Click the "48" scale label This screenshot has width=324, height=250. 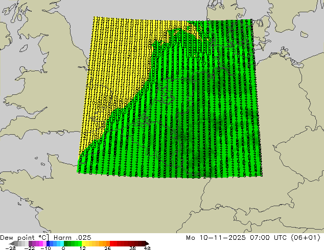click(x=147, y=248)
